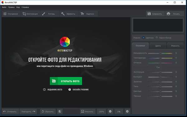
Task: Open the Улучшения enhancement toolbar section
Action: click(x=11, y=14)
